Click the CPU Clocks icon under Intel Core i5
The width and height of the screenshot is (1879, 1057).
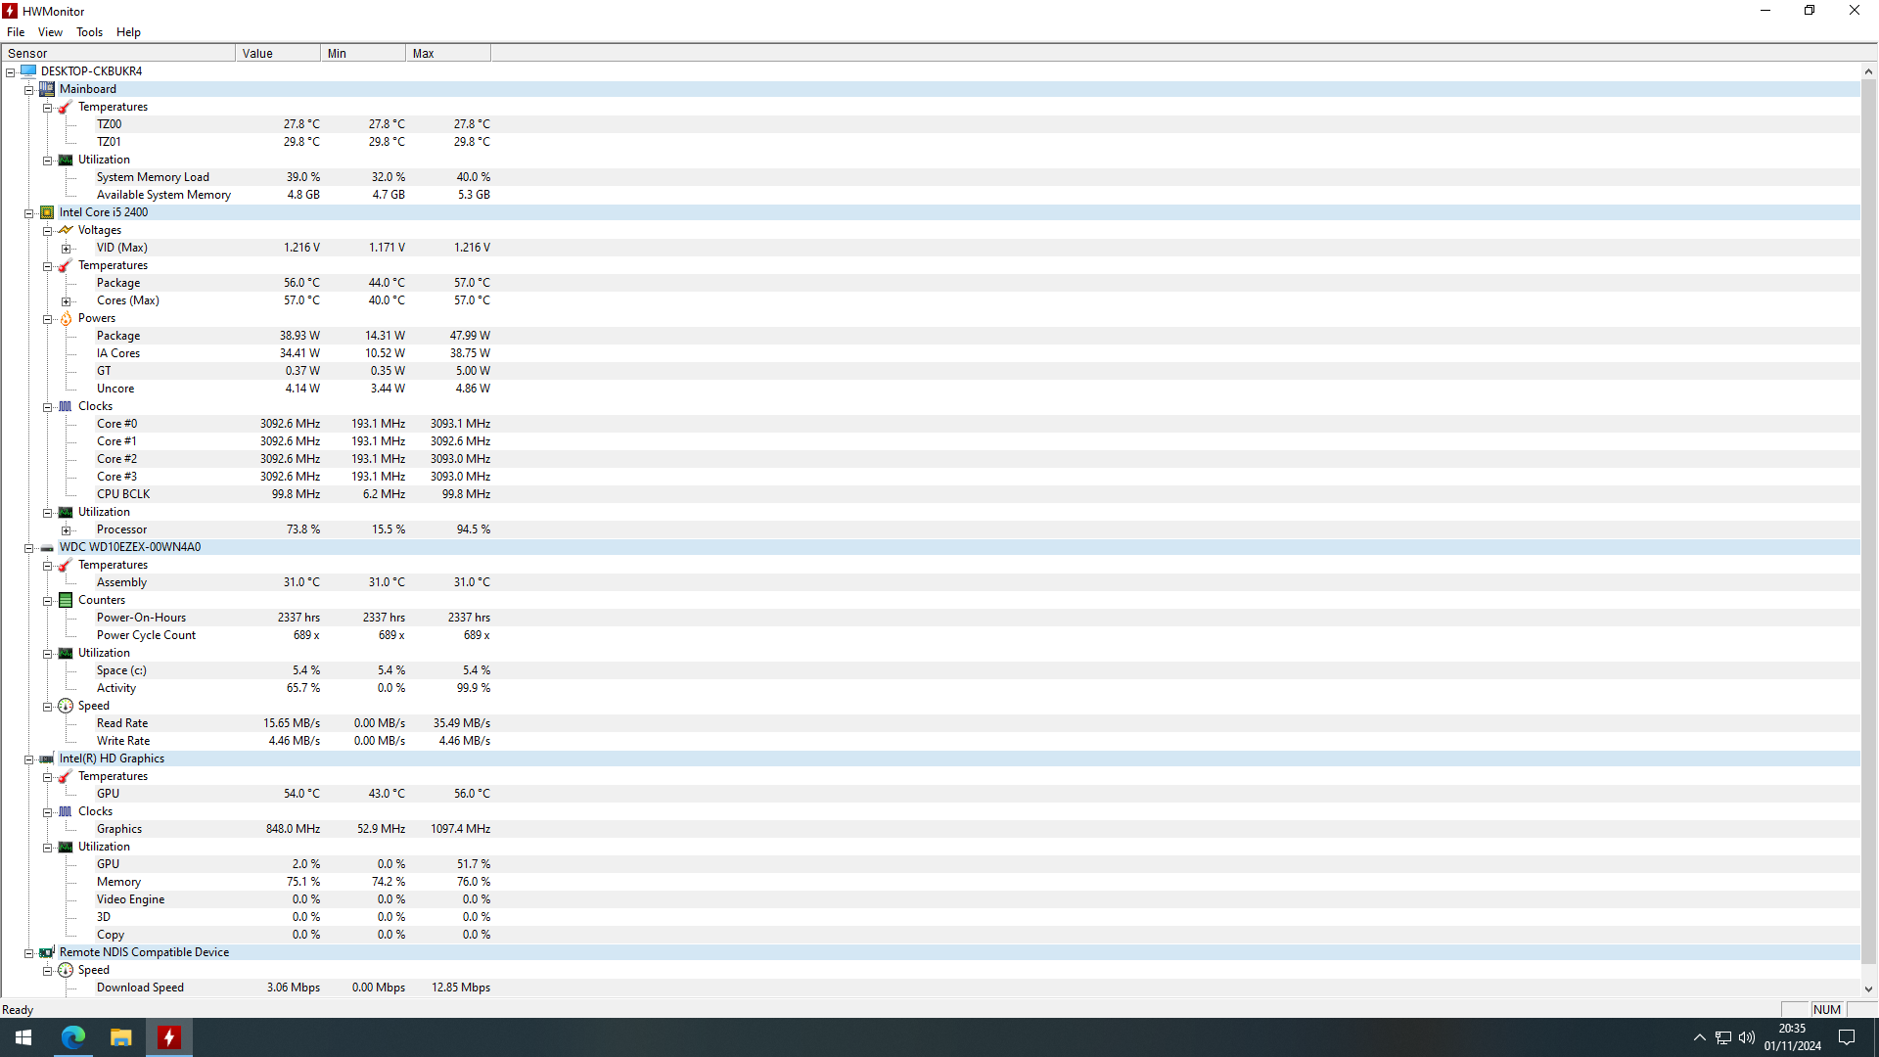click(x=66, y=406)
